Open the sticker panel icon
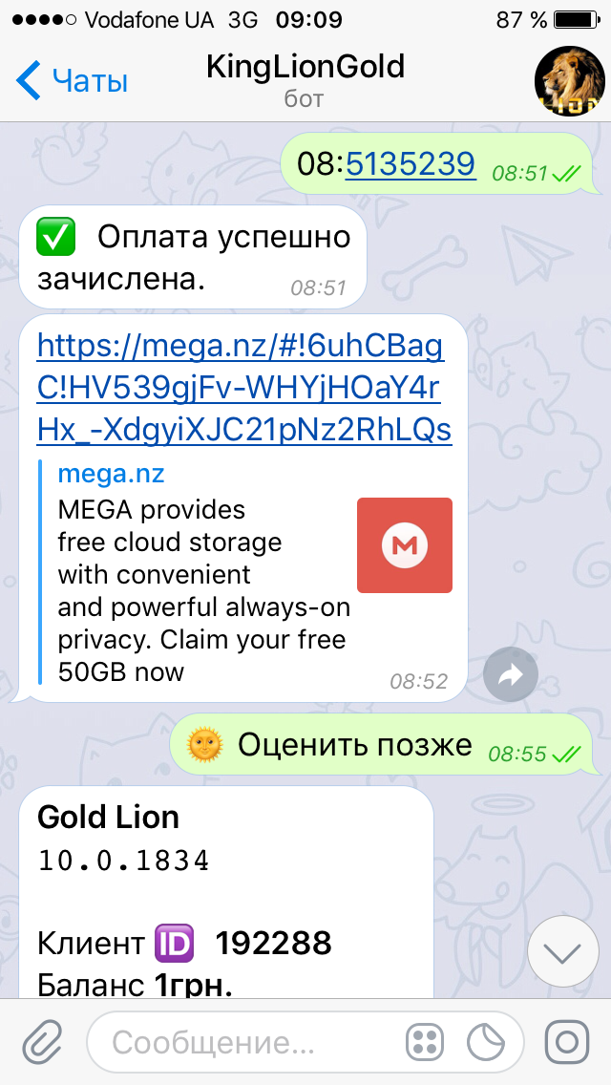611x1085 pixels. pos(487,1041)
